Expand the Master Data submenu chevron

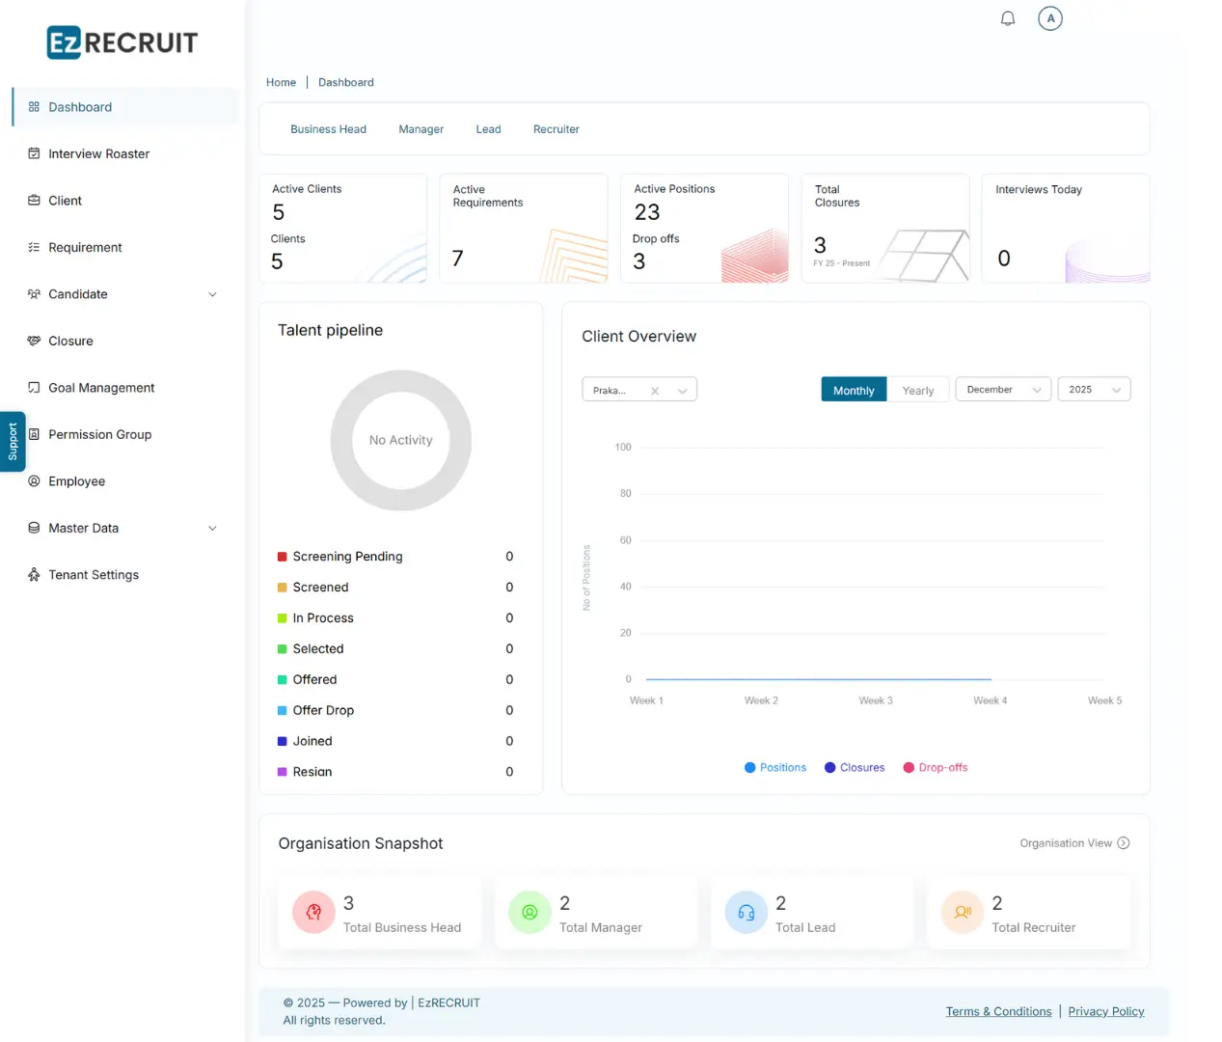pyautogui.click(x=213, y=528)
